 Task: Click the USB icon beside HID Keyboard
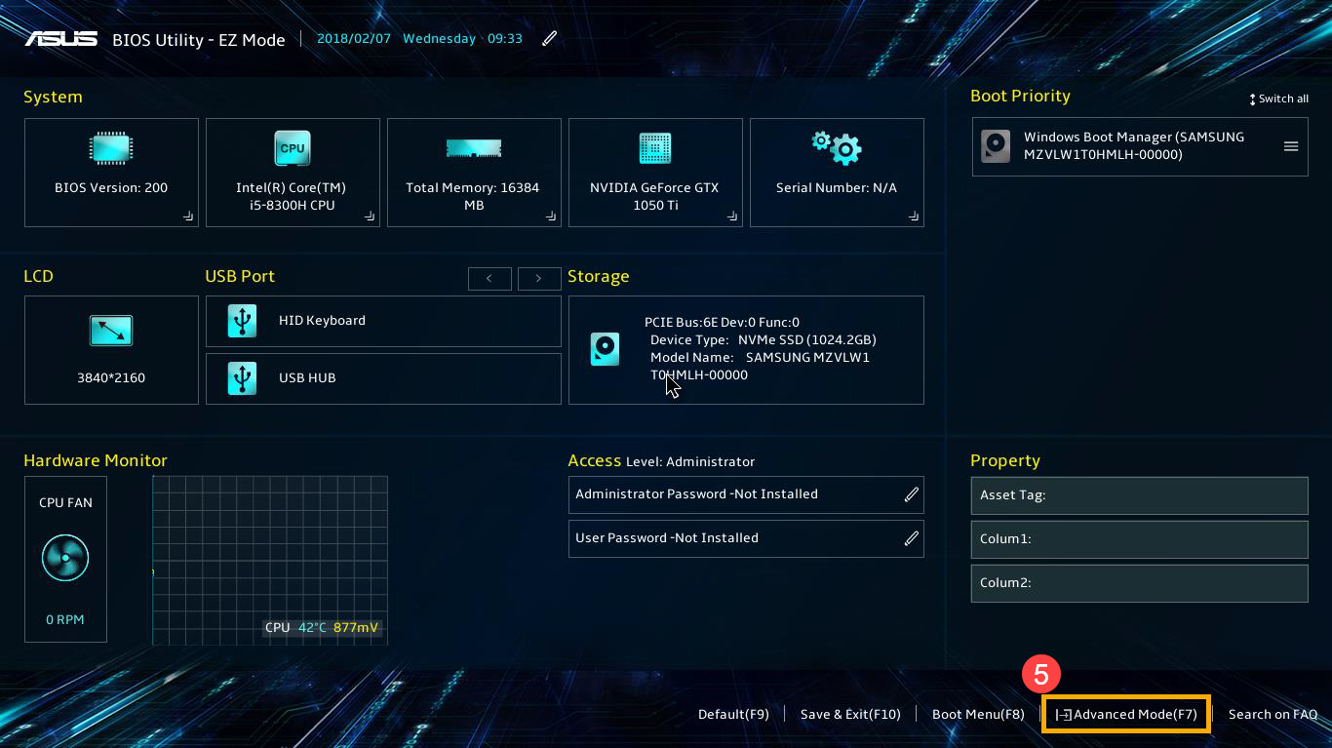[242, 321]
